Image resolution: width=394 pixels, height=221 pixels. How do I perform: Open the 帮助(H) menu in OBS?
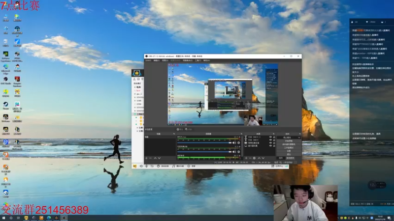(206, 60)
